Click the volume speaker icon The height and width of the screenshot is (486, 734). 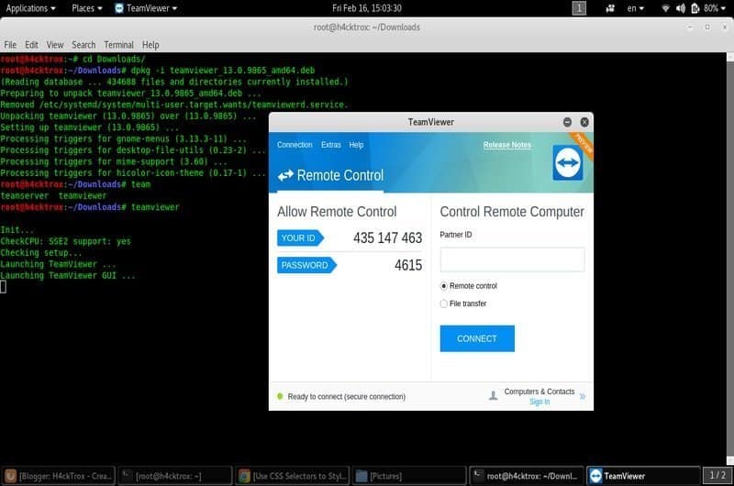(x=681, y=8)
